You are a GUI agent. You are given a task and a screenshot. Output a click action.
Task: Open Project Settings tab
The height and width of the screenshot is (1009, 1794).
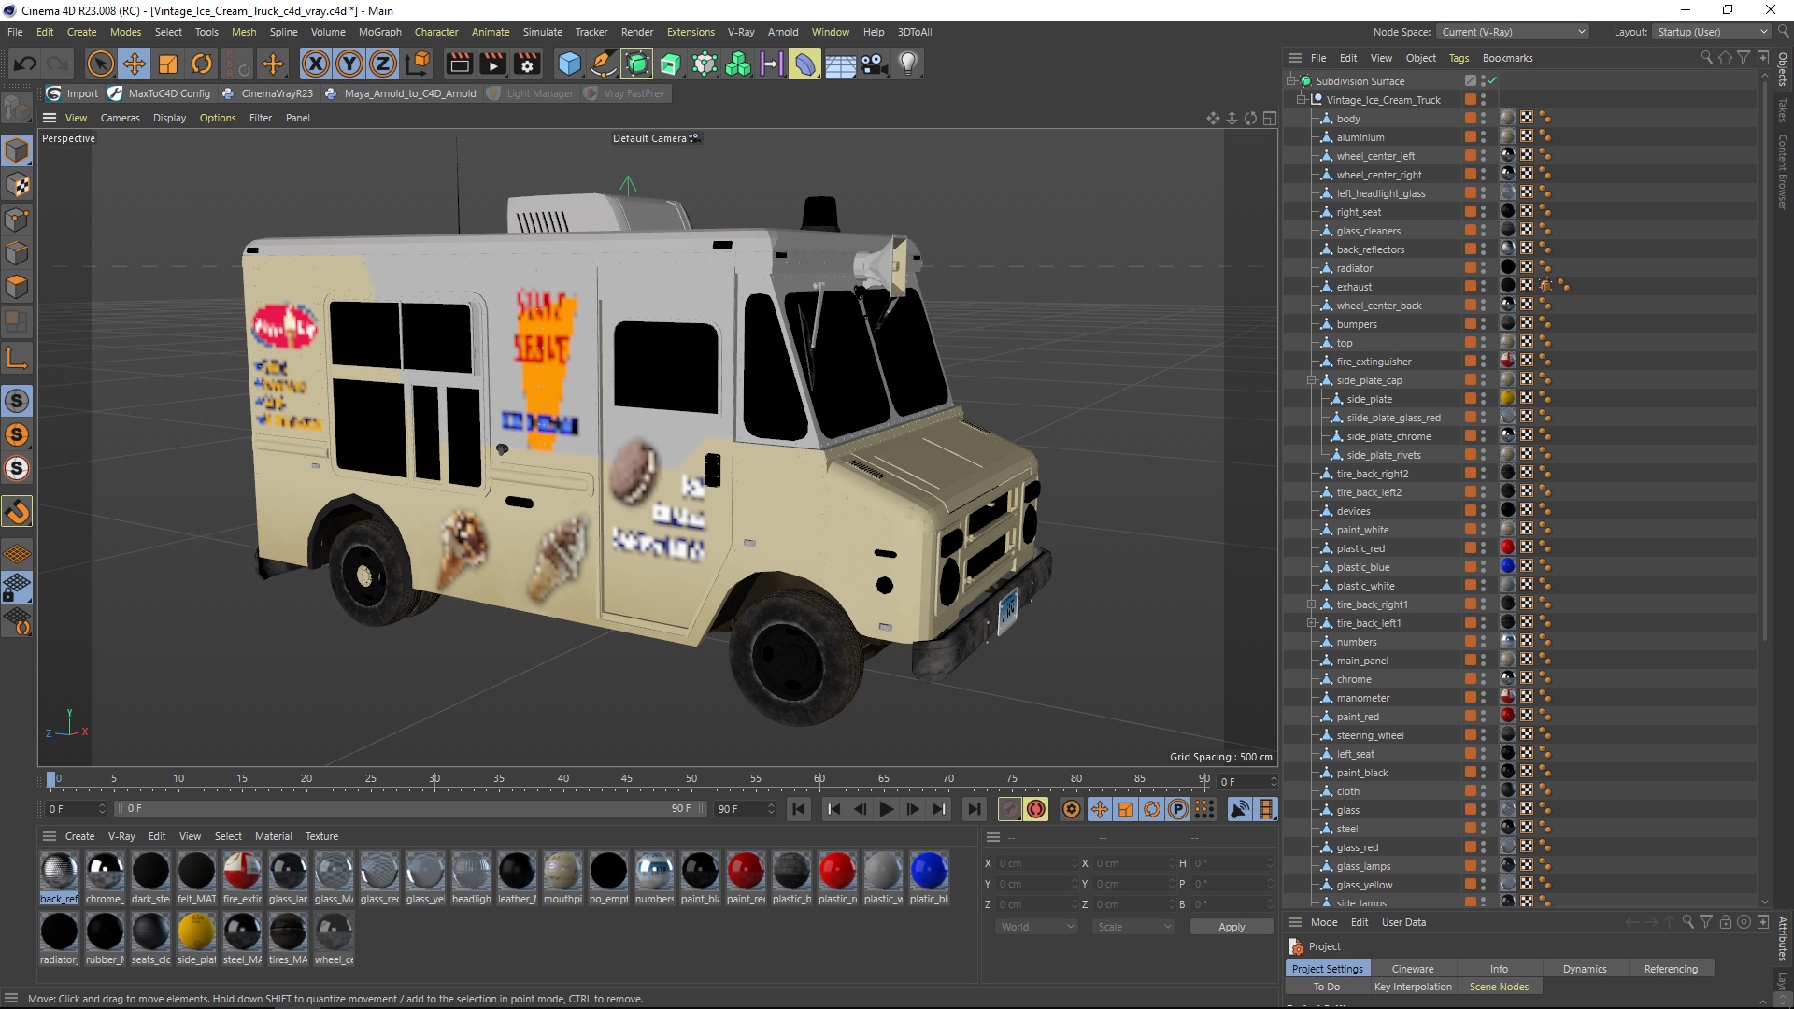(x=1327, y=967)
